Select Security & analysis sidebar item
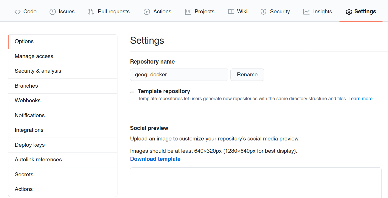The width and height of the screenshot is (388, 198). tap(63, 71)
